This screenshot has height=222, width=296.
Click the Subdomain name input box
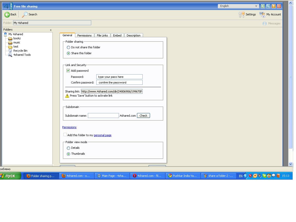pos(104,116)
